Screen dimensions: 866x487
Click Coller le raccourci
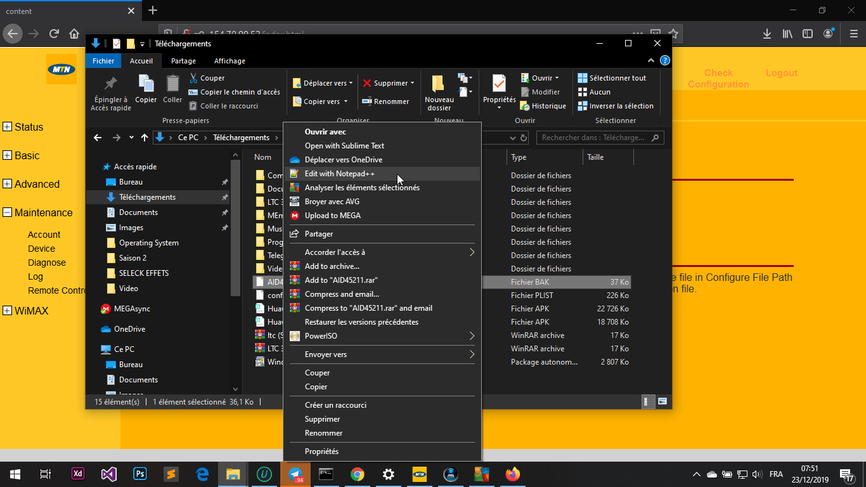pos(223,106)
